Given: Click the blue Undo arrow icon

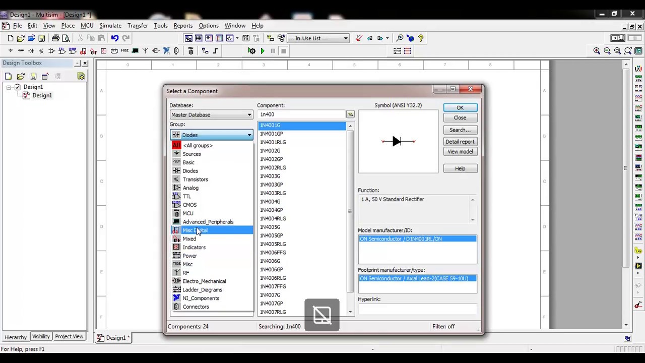Looking at the screenshot, I should tap(115, 38).
